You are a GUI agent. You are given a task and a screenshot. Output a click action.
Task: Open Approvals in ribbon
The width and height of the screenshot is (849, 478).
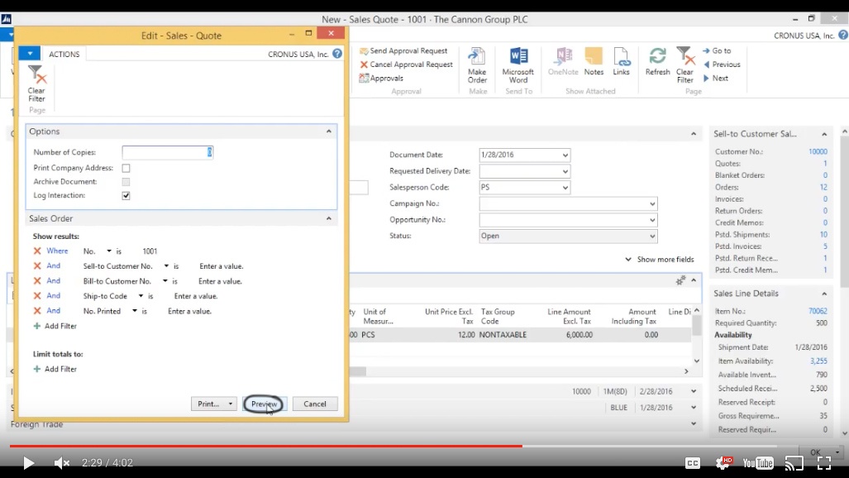click(x=381, y=78)
